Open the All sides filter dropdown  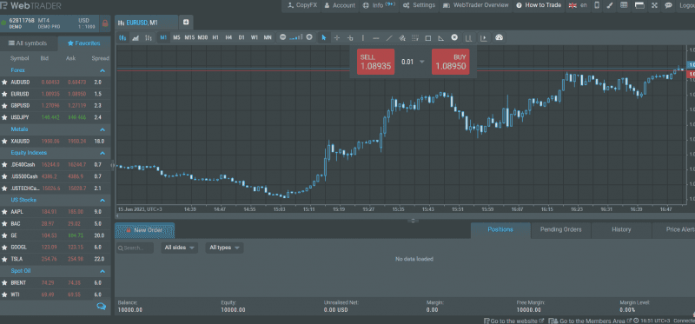click(179, 248)
